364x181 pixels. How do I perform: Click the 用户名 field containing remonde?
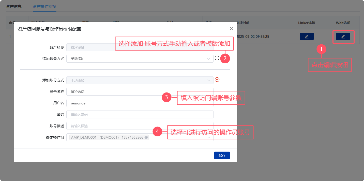(x=140, y=103)
